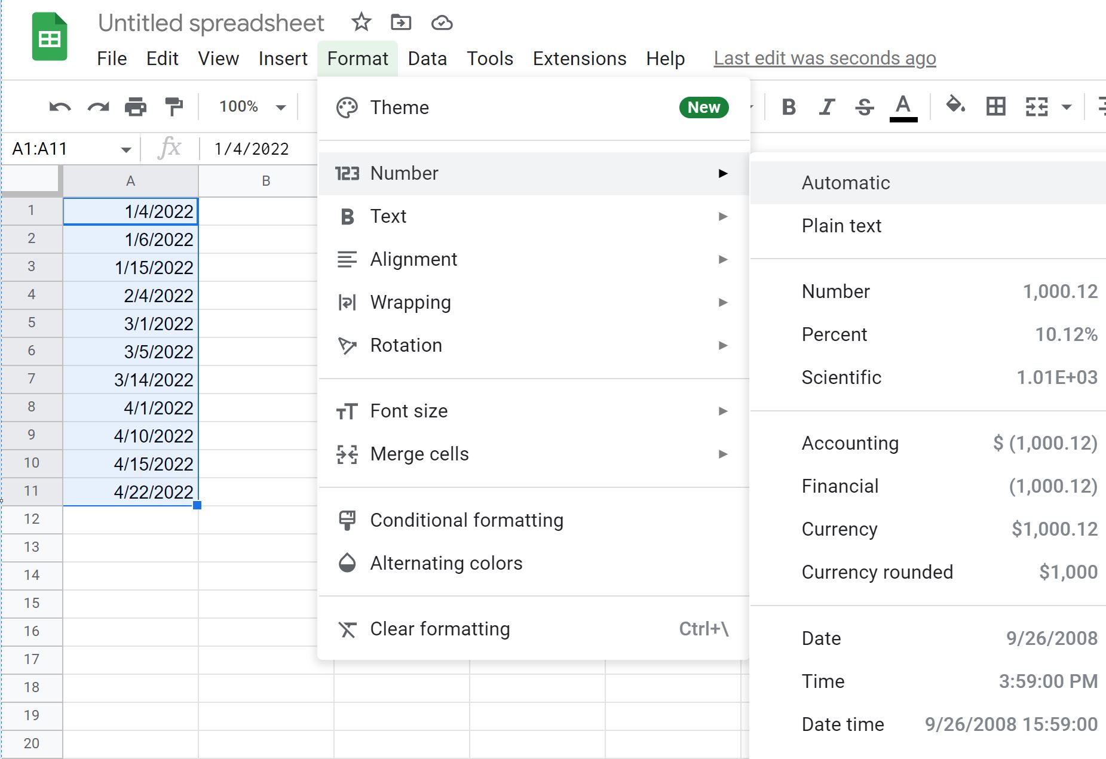The width and height of the screenshot is (1106, 759).
Task: Select Automatic number format
Action: coord(928,183)
